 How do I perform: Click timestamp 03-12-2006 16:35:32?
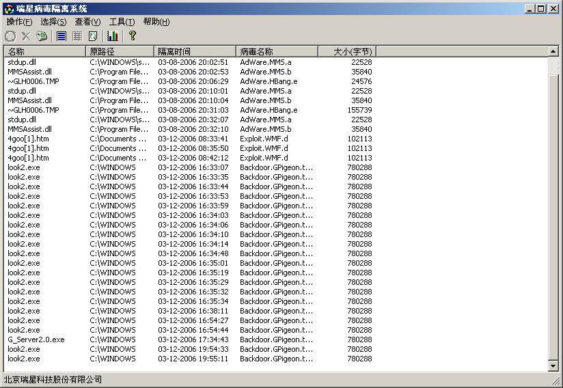point(193,292)
